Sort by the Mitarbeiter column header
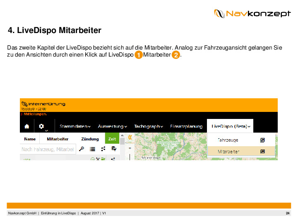Screen dimensions: 298x223 point(58,139)
